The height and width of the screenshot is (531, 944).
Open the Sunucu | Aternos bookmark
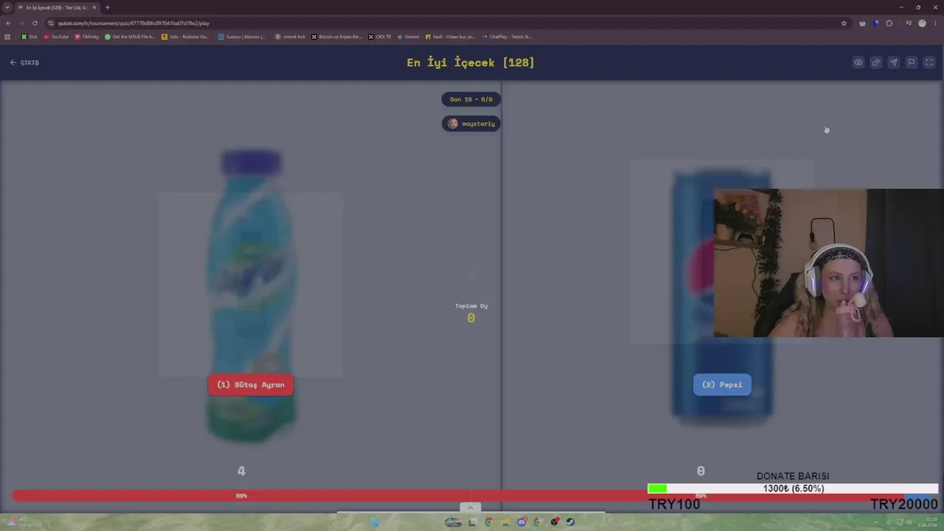242,37
